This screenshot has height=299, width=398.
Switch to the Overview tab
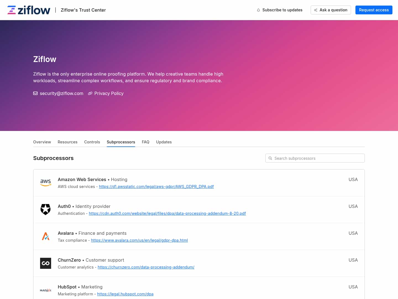coord(42,142)
